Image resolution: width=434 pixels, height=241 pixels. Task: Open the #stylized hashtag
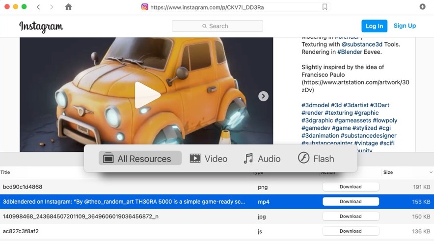click(x=364, y=128)
